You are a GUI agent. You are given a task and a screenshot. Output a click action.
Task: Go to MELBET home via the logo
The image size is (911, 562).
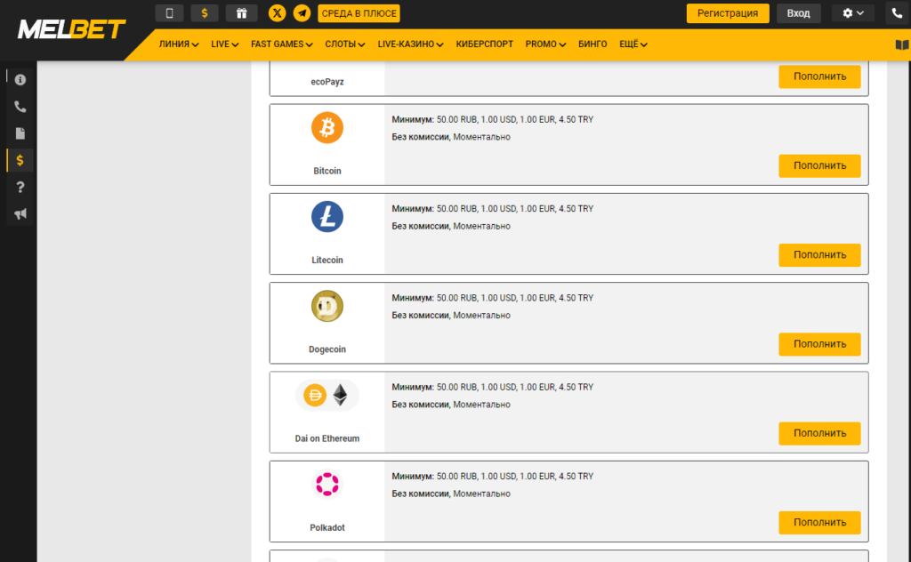(x=71, y=29)
